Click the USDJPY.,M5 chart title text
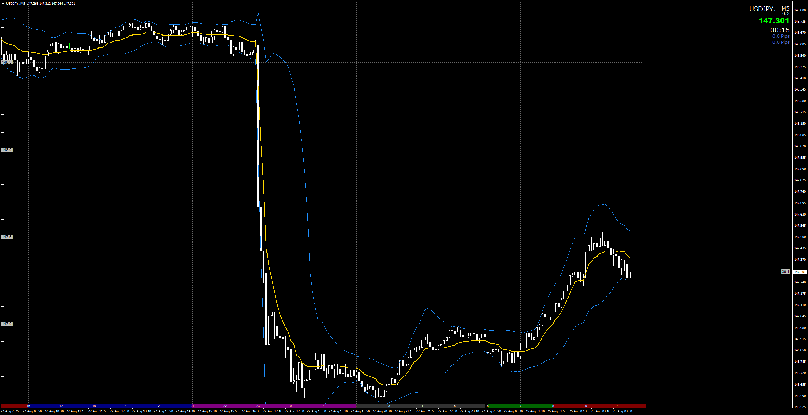The image size is (808, 415). click(16, 4)
